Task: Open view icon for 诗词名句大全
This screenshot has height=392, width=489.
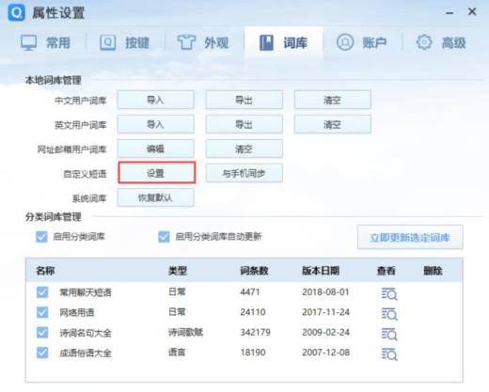Action: (x=389, y=334)
